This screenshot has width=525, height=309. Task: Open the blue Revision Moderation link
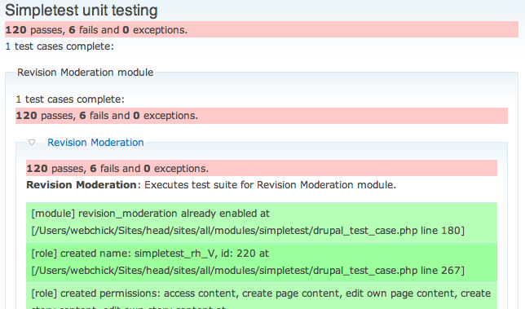pyautogui.click(x=95, y=143)
